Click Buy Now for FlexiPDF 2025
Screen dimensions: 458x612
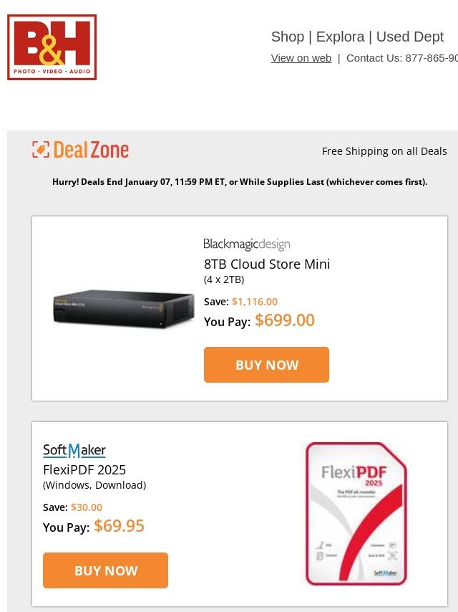(x=105, y=570)
